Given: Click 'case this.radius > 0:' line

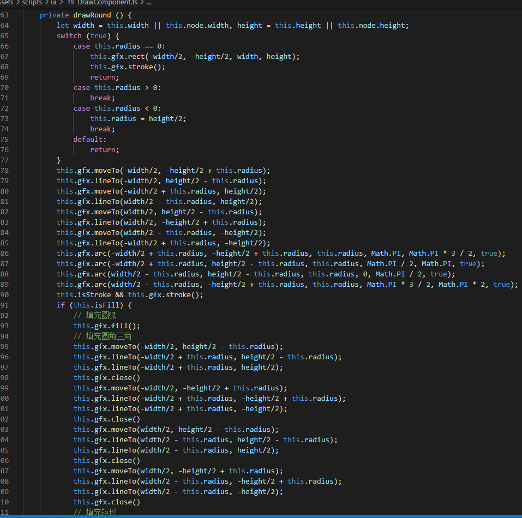Looking at the screenshot, I should [117, 87].
